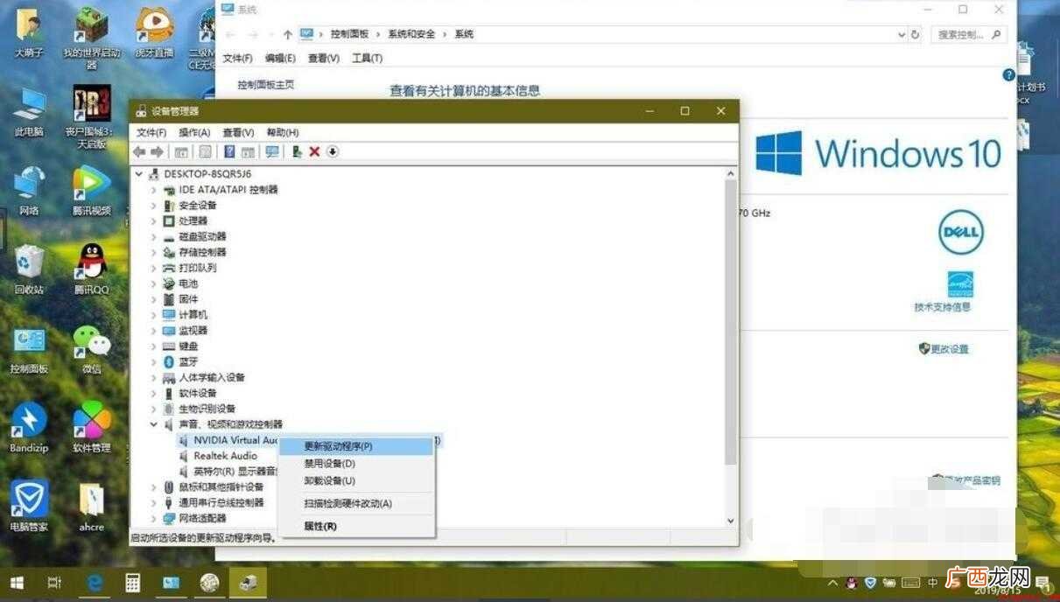Expand the 蓝牙 node
The width and height of the screenshot is (1060, 602).
pyautogui.click(x=153, y=362)
